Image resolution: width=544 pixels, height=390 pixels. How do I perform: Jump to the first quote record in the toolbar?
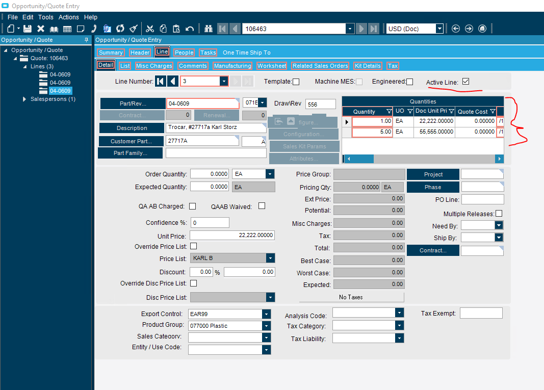222,29
